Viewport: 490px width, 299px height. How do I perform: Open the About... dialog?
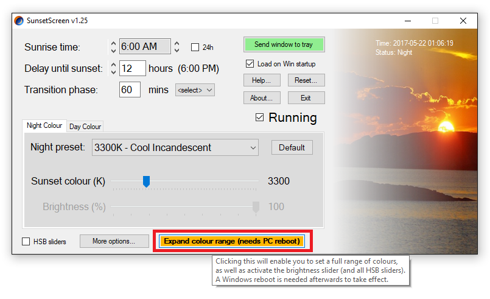click(x=262, y=98)
